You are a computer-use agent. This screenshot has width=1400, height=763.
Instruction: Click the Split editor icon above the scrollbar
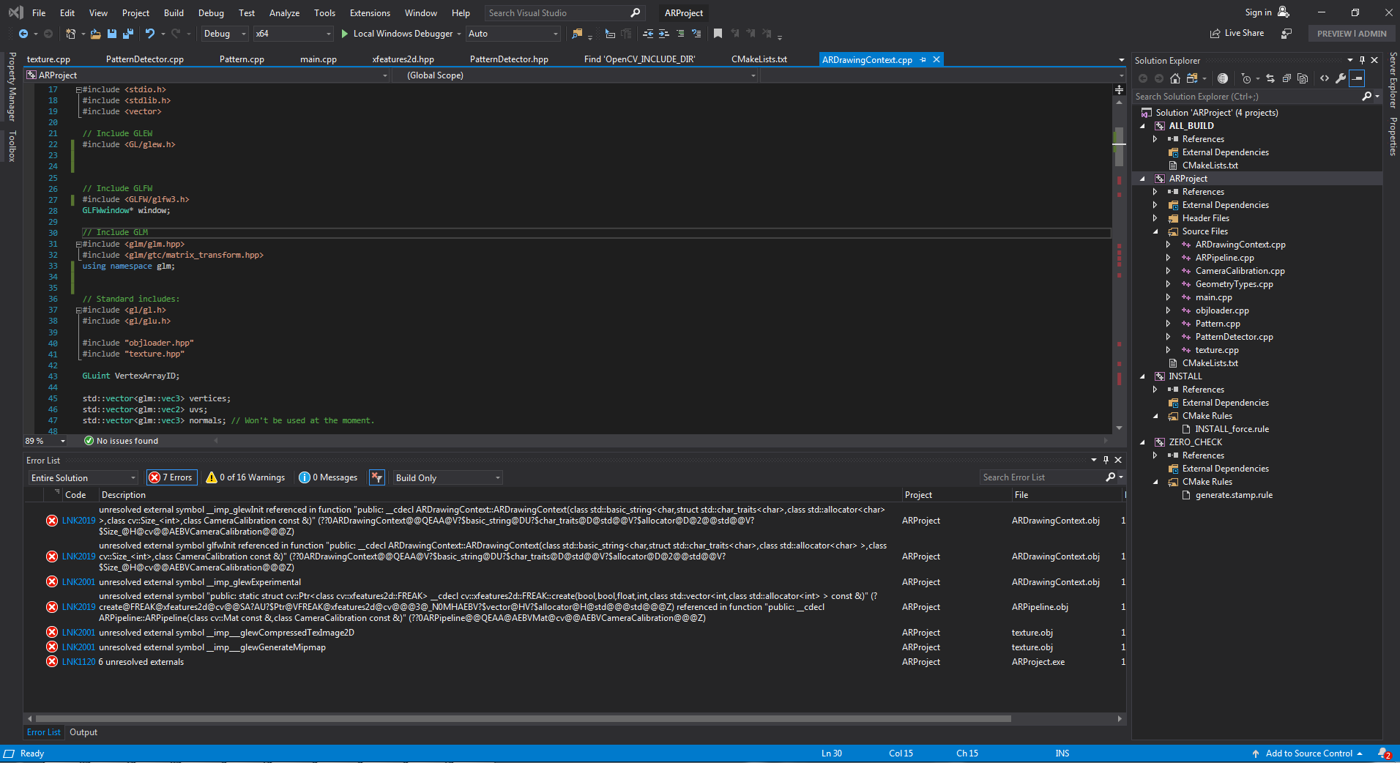1119,89
